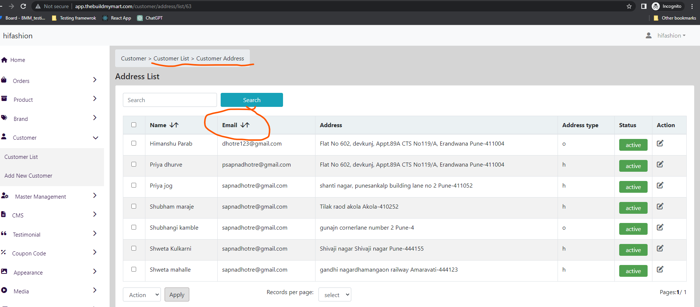Tick the checkbox for Shubham maraje

(134, 206)
